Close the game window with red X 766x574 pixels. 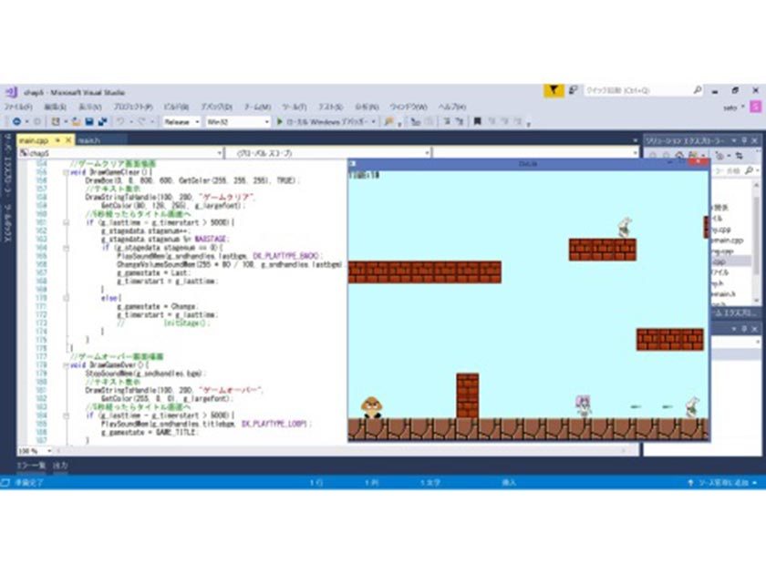[699, 163]
